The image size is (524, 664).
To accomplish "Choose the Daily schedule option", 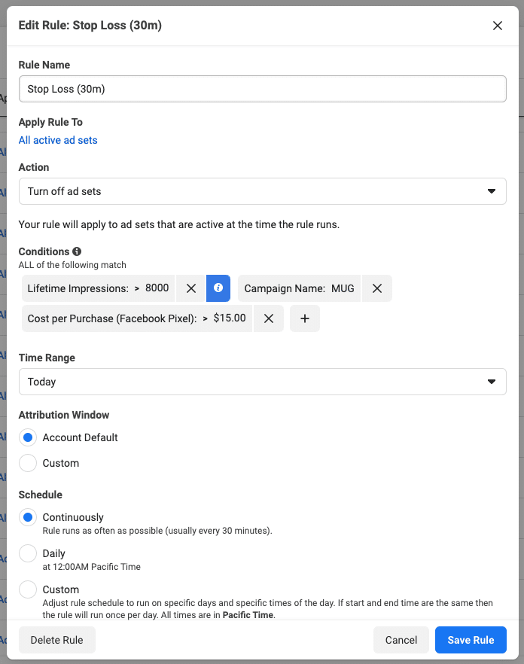I will coord(28,553).
